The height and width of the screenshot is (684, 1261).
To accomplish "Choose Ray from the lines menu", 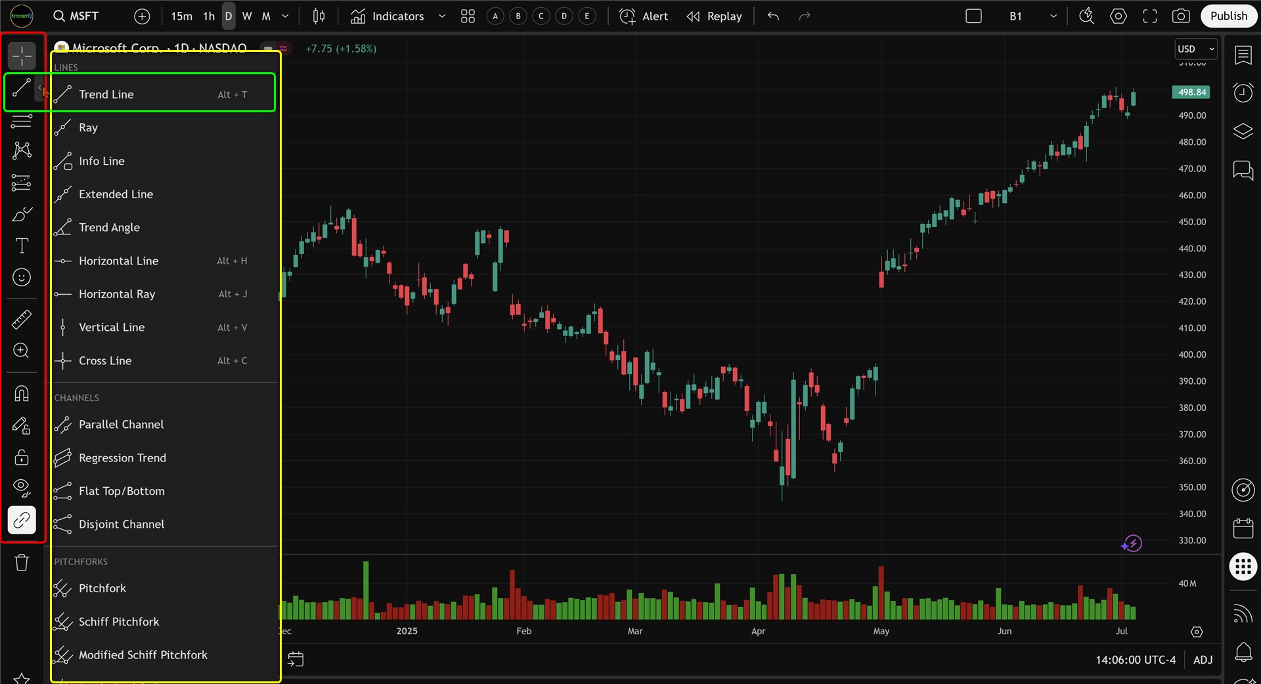I will 163,128.
